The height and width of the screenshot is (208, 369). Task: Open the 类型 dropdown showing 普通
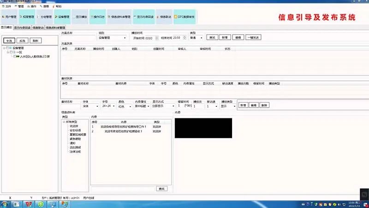click(196, 38)
